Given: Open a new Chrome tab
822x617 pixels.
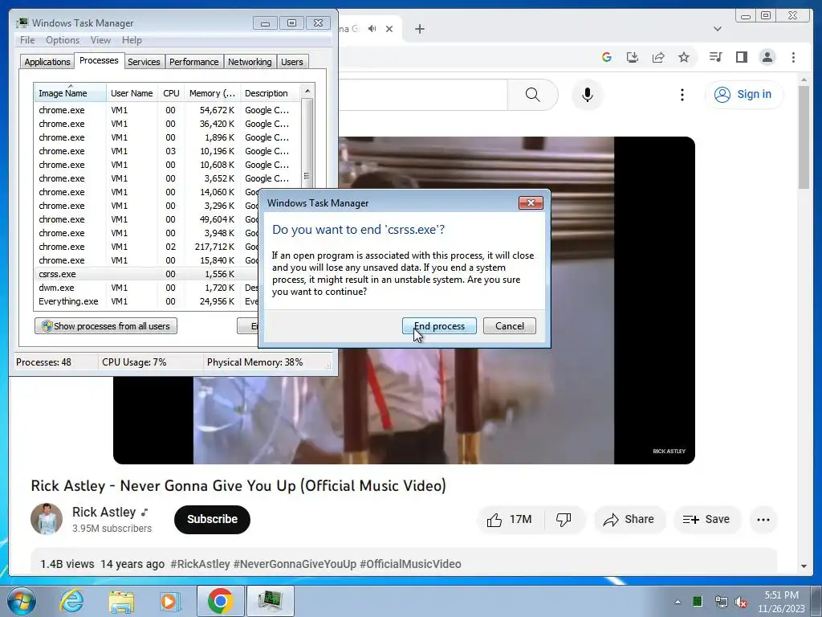Looking at the screenshot, I should (419, 29).
